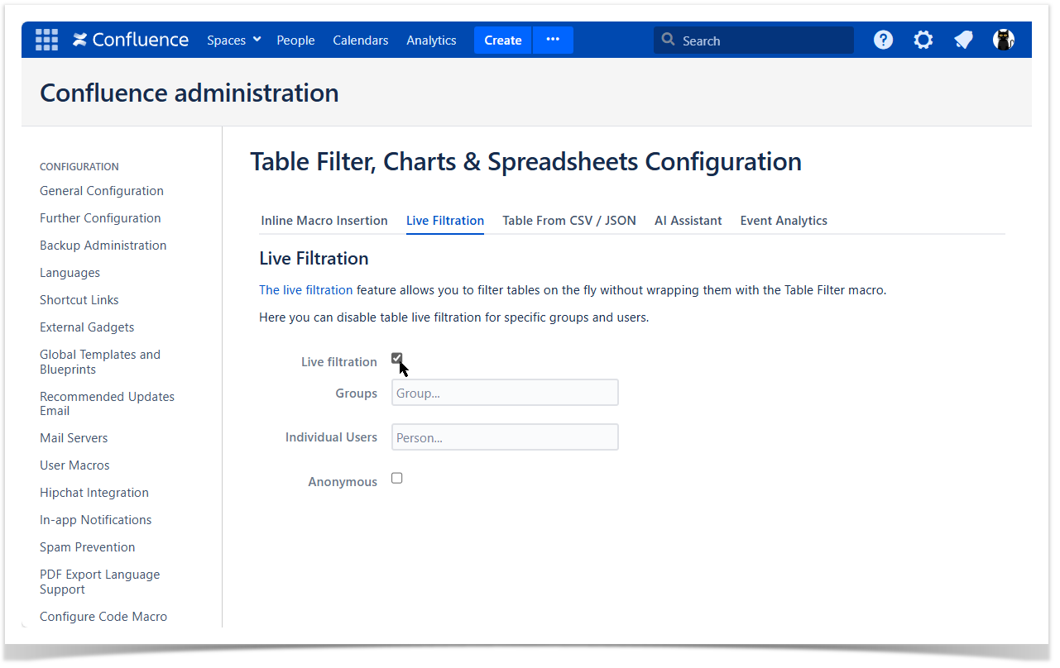Click the Confluence logo
This screenshot has width=1060, height=668.
tap(131, 40)
